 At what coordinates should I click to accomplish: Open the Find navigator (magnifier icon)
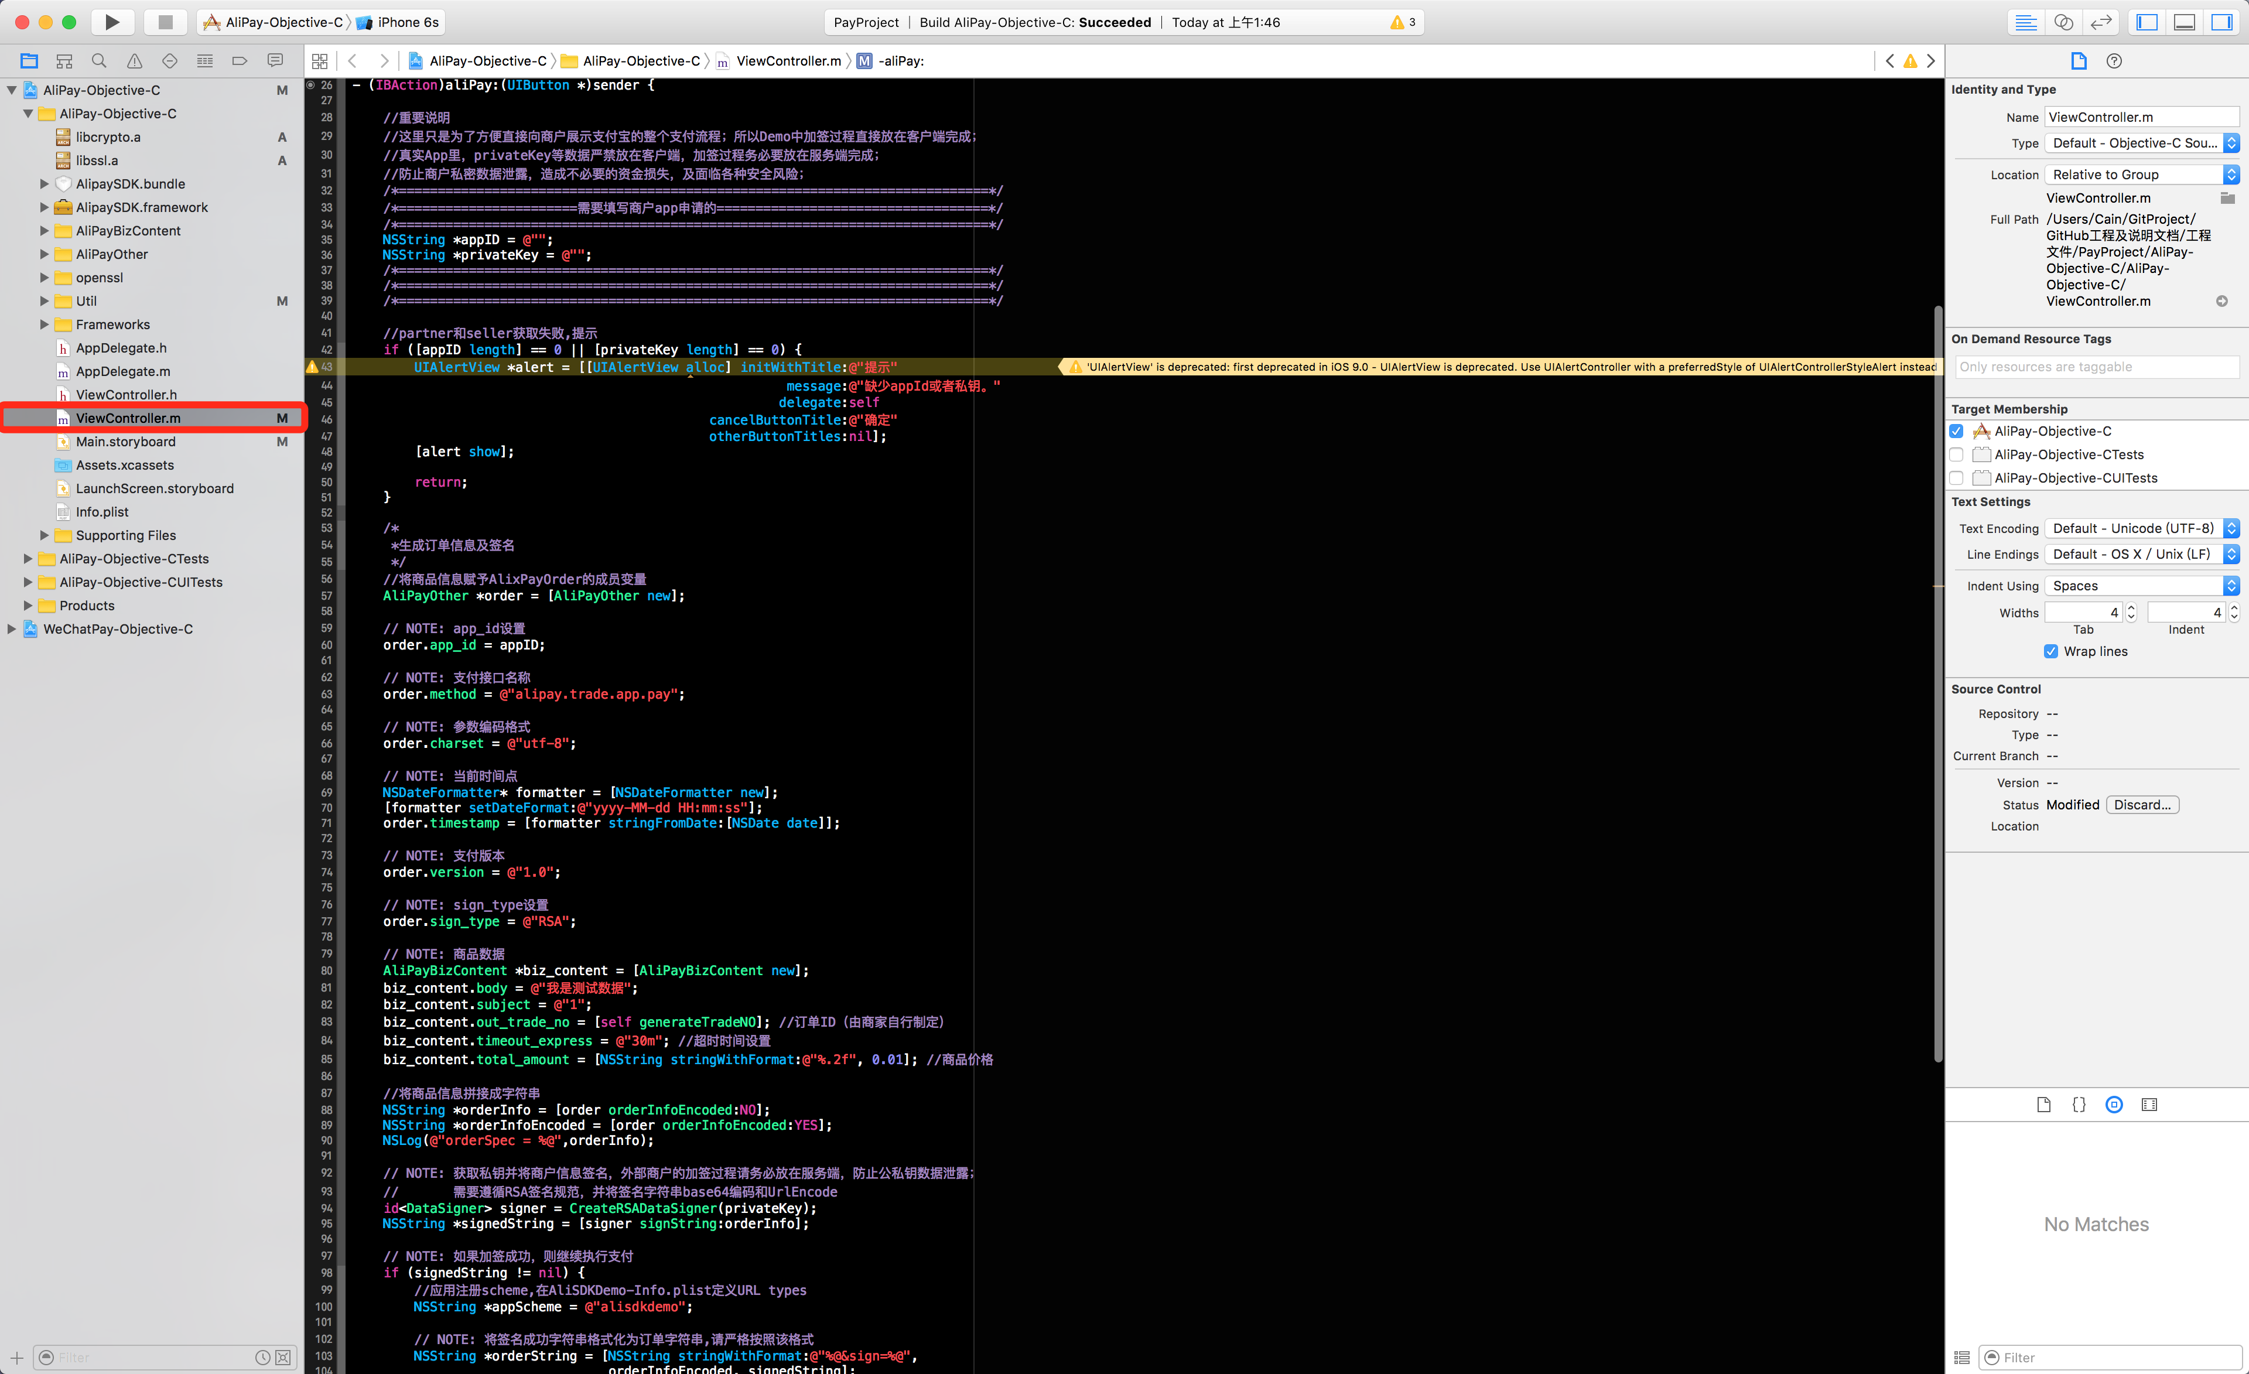tap(98, 61)
